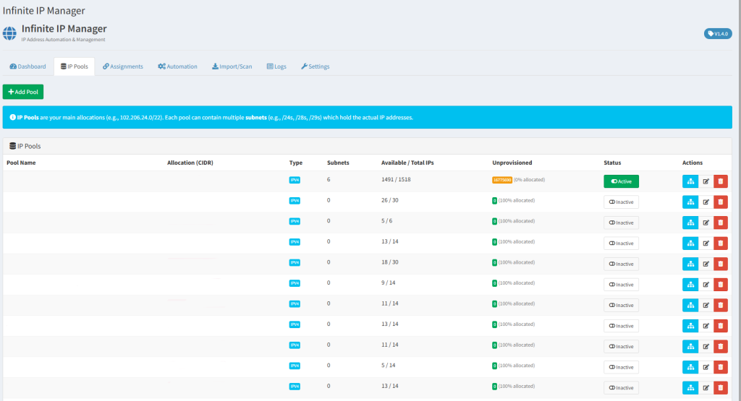
Task: Toggle Inactive status on the 26 / 30 pool
Action: pos(621,202)
